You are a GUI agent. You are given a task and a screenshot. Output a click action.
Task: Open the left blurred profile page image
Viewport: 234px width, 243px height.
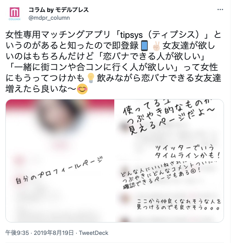click(x=60, y=161)
